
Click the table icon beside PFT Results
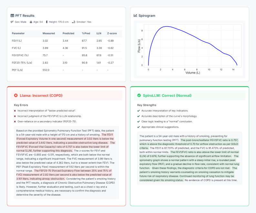tap(12, 16)
